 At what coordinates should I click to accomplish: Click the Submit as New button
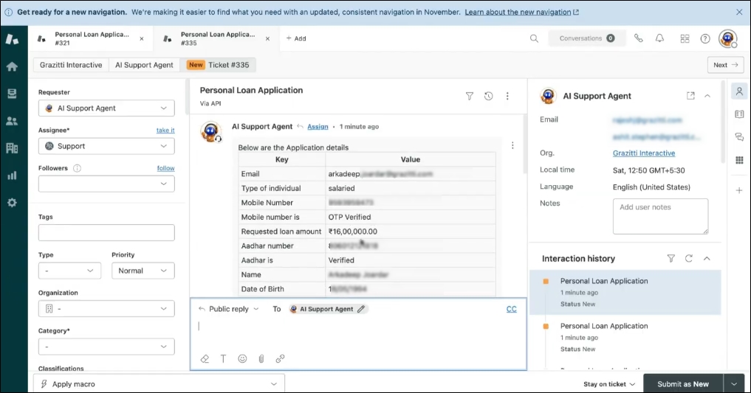[682, 384]
